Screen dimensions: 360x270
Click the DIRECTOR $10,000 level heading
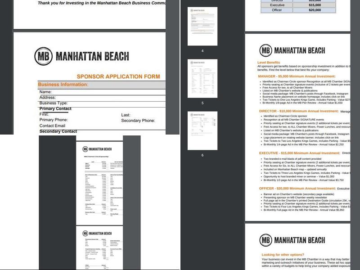pos(298,111)
